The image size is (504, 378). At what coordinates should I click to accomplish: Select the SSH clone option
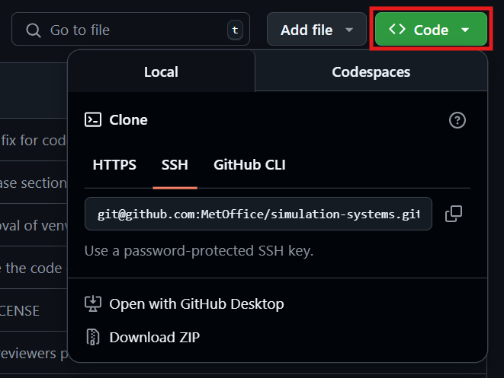pyautogui.click(x=175, y=165)
